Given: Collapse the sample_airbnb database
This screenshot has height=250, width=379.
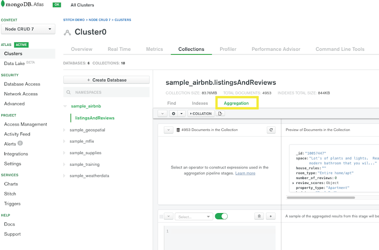Looking at the screenshot, I should click(65, 106).
